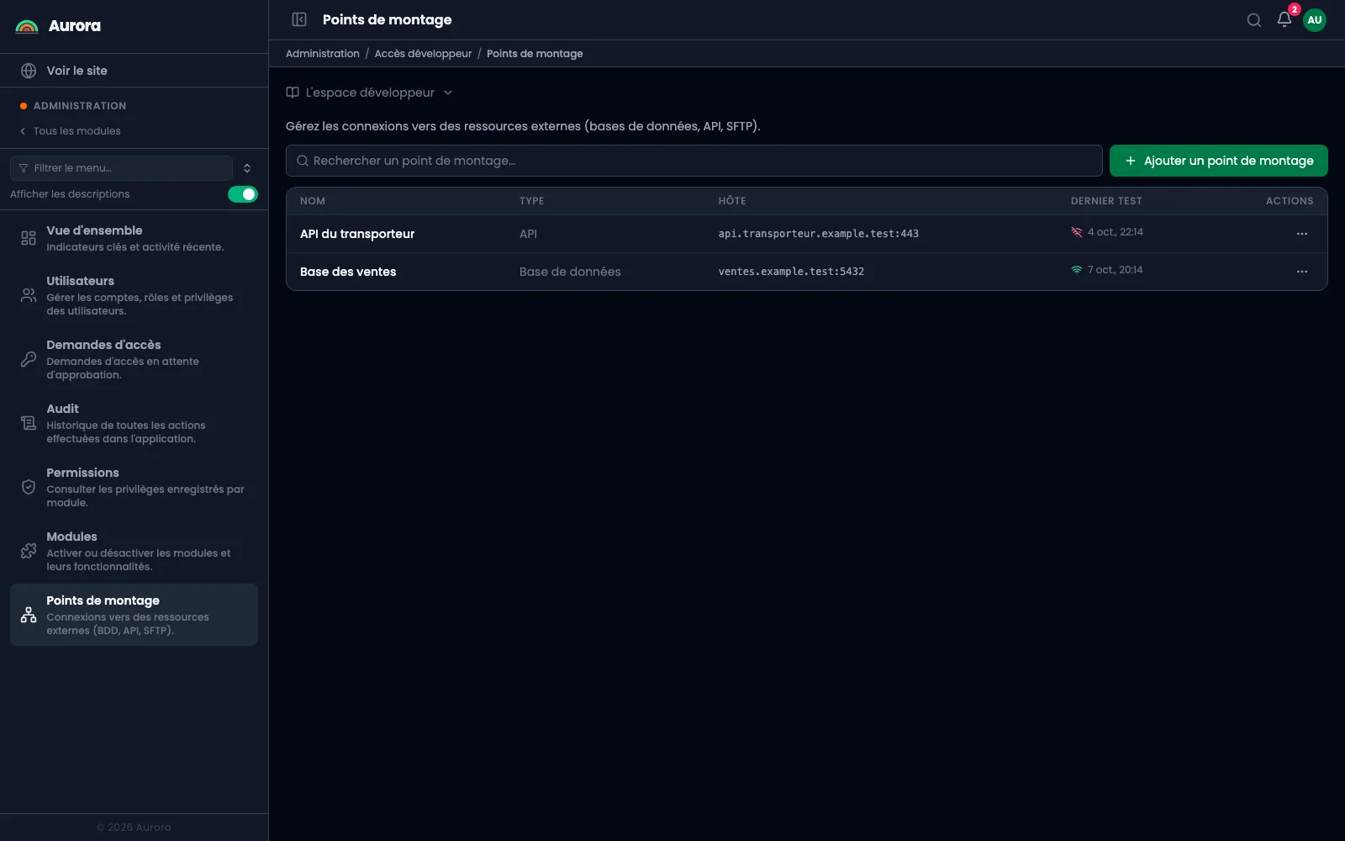Viewport: 1345px width, 841px height.
Task: Select Base des ventes row name
Action: pos(348,272)
